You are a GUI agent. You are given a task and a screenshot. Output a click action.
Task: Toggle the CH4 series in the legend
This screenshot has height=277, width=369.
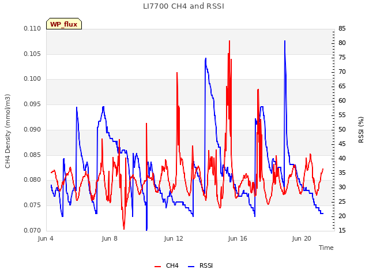(x=167, y=265)
